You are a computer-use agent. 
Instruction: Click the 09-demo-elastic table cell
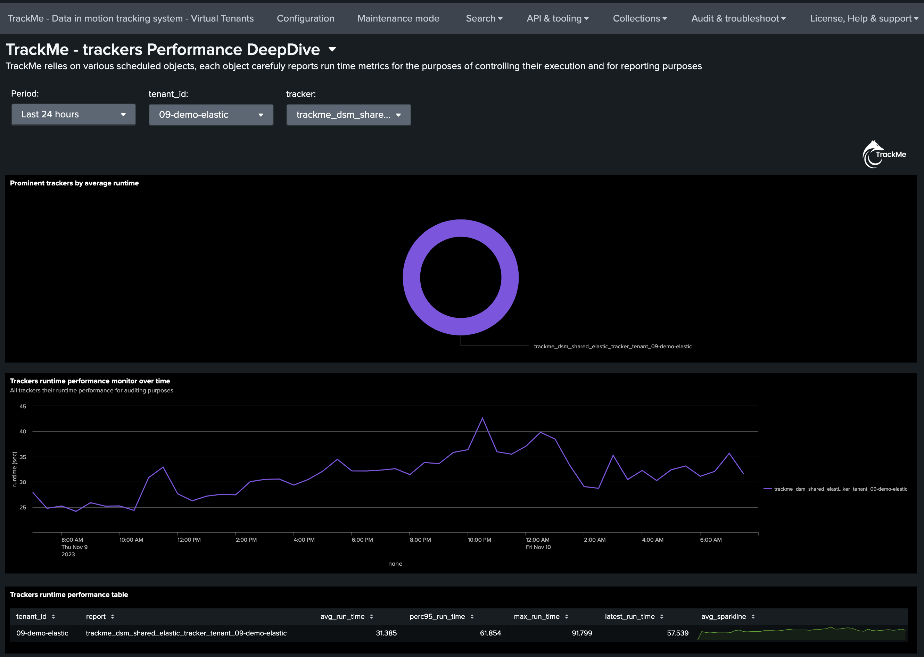[x=42, y=633]
